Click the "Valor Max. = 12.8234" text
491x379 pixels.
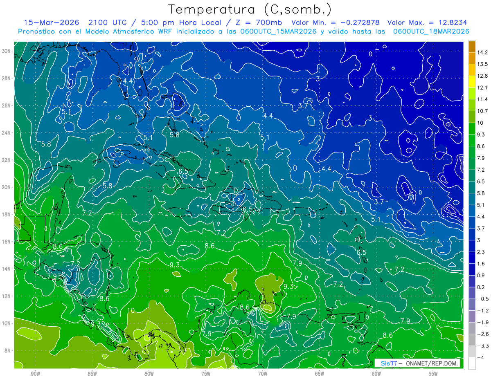[x=427, y=22]
